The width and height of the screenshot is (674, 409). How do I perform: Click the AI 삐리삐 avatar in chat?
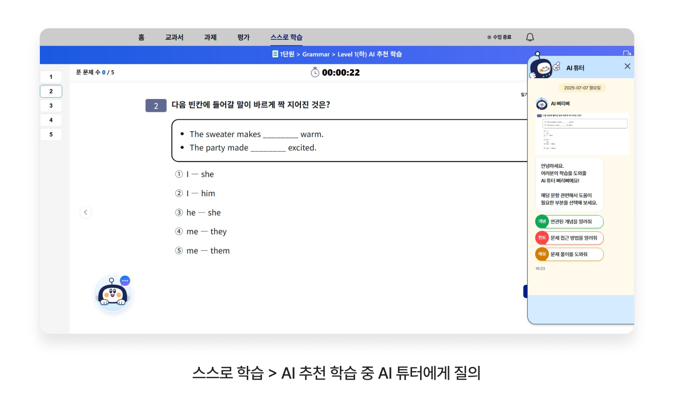point(542,104)
